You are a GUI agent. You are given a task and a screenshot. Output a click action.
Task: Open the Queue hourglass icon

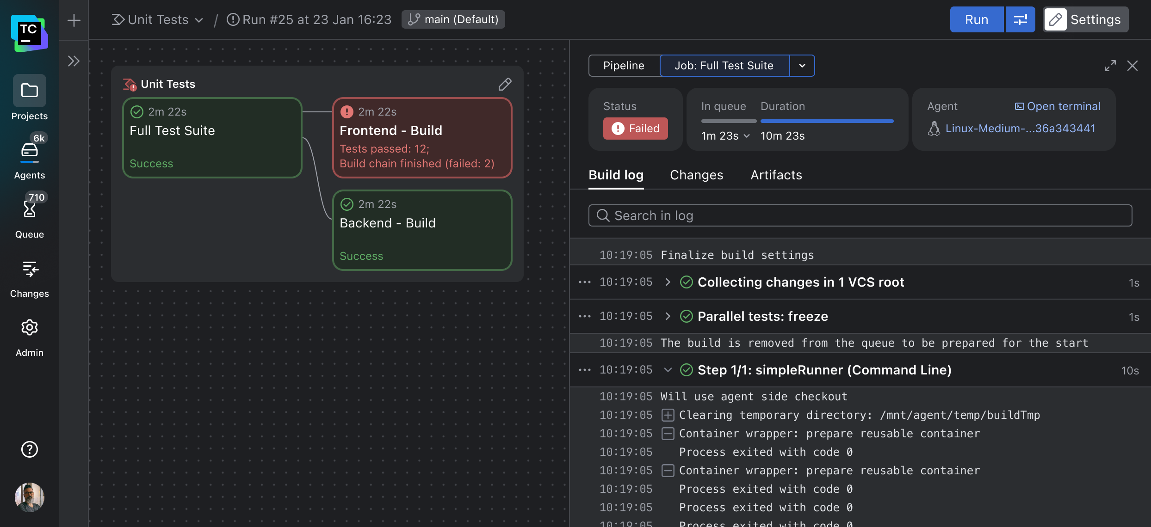tap(30, 209)
